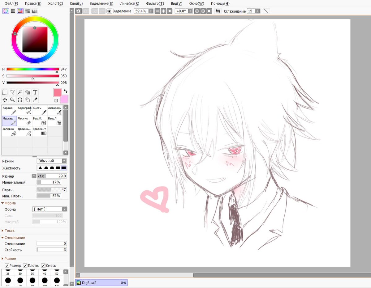This screenshot has width=371, height=288.
Task: Open the Файл menu
Action: [11, 3]
